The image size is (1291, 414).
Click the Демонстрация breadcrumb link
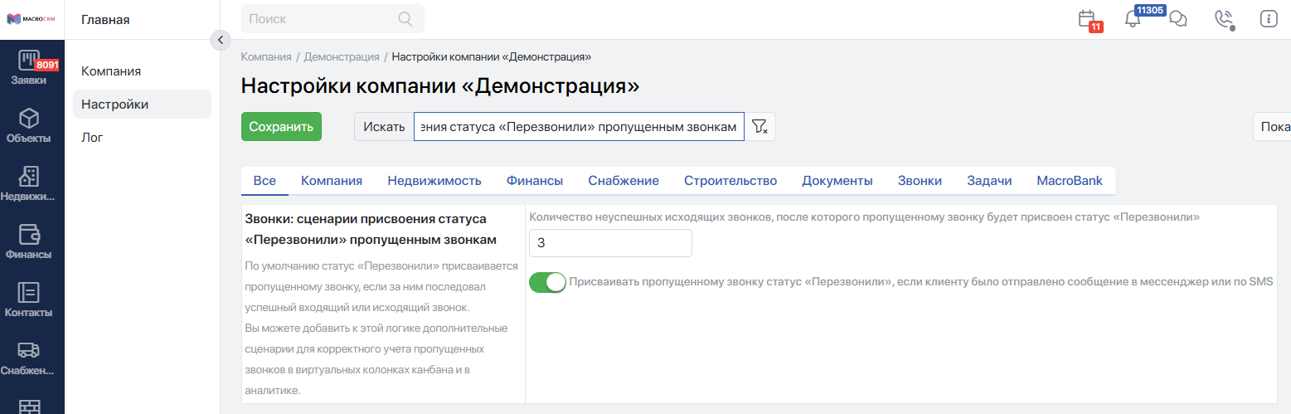[342, 57]
